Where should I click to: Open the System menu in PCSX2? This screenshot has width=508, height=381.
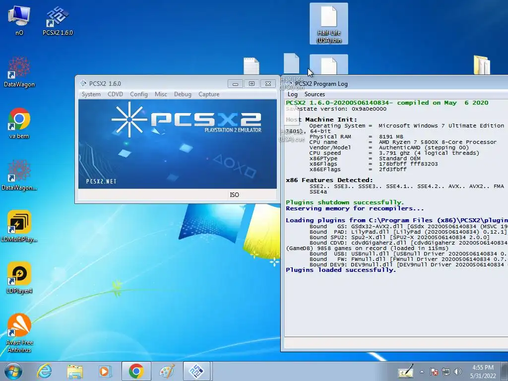[x=91, y=94]
